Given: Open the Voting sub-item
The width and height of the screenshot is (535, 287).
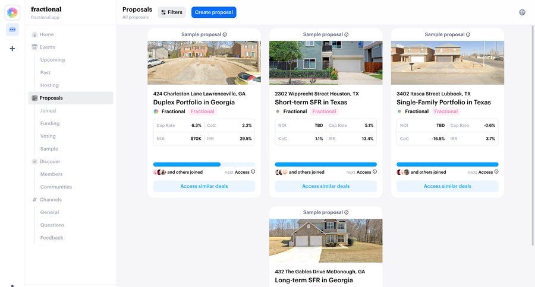Looking at the screenshot, I should (48, 136).
